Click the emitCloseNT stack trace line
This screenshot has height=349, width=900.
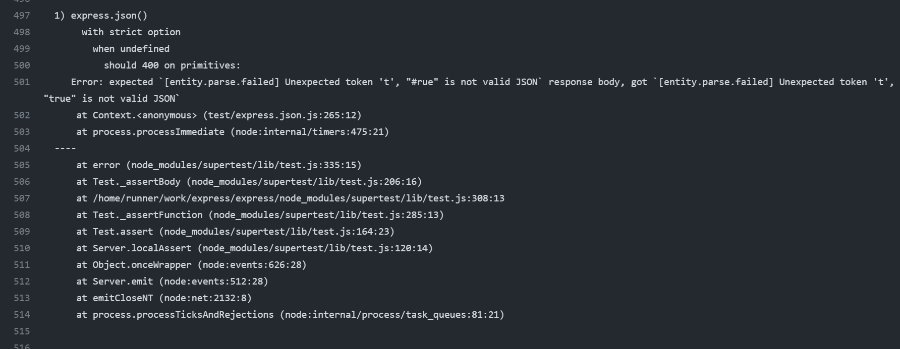(164, 298)
